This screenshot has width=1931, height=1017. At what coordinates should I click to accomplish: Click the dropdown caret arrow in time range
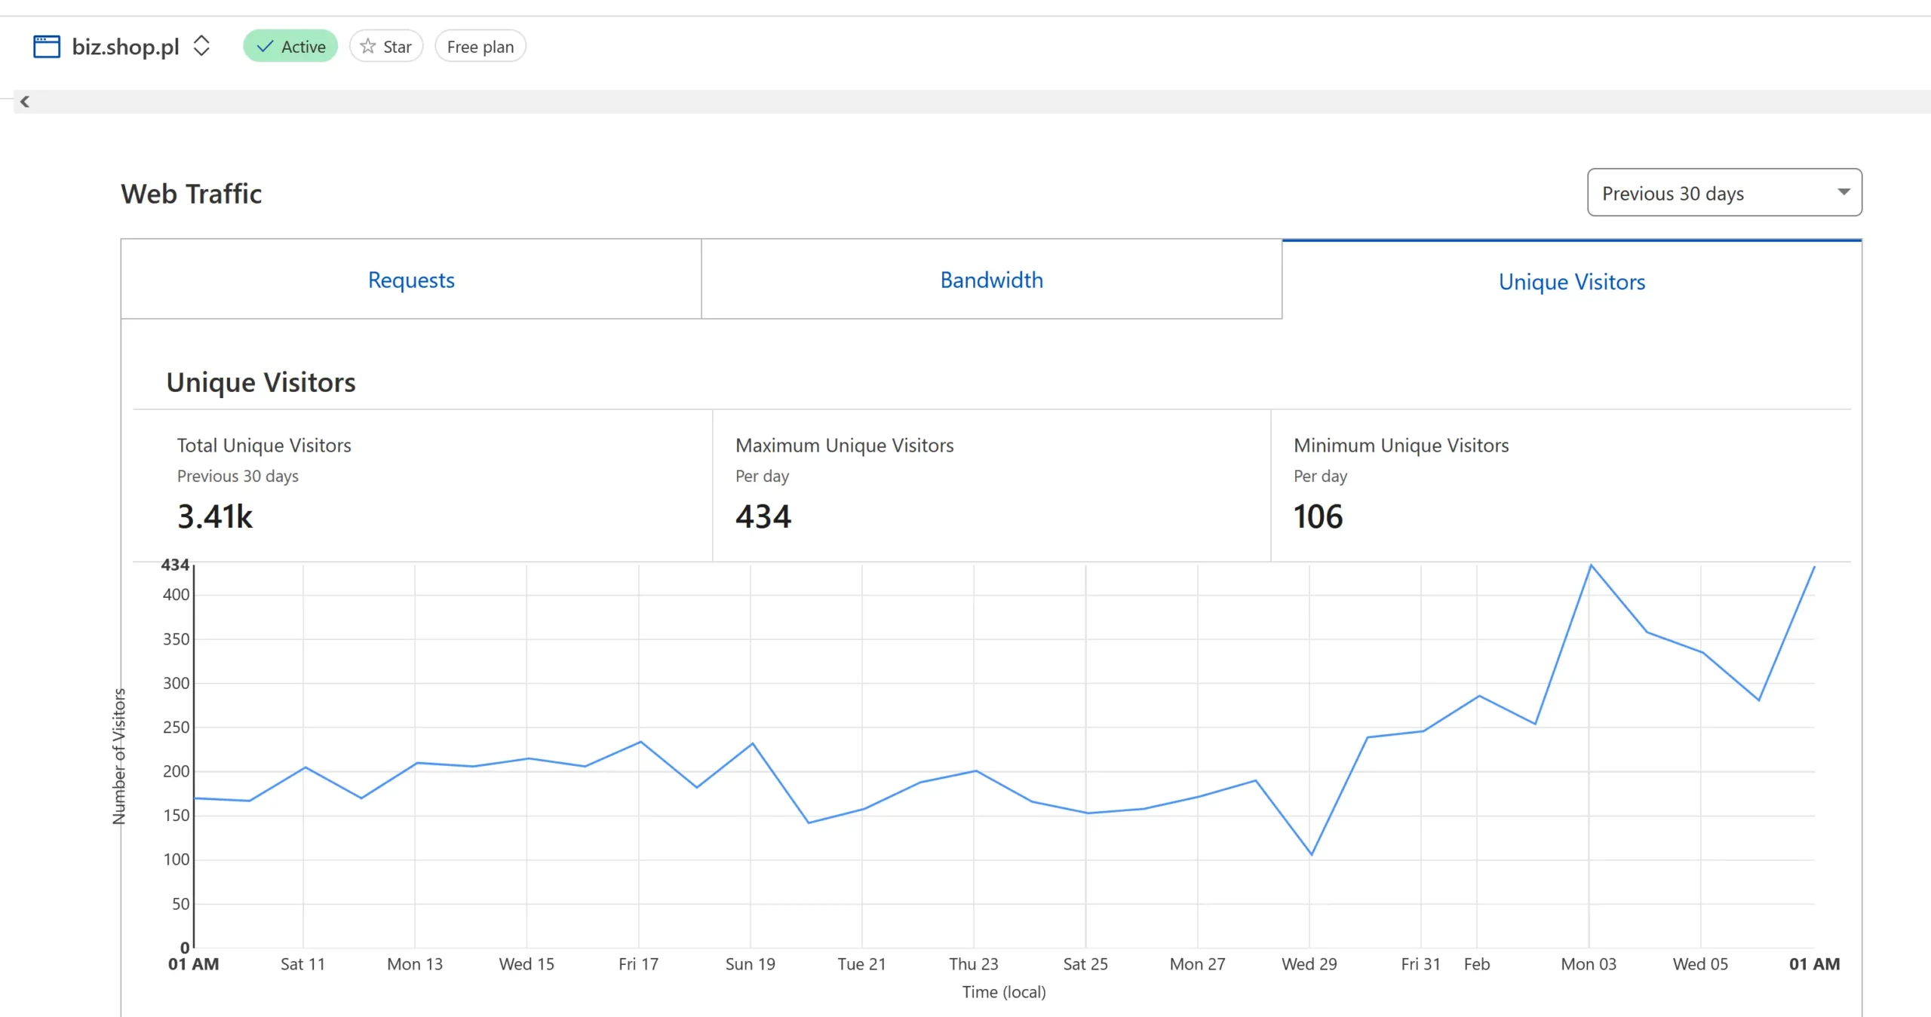tap(1844, 192)
